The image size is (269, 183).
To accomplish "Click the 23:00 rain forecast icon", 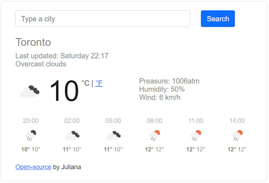I will coord(31,135).
